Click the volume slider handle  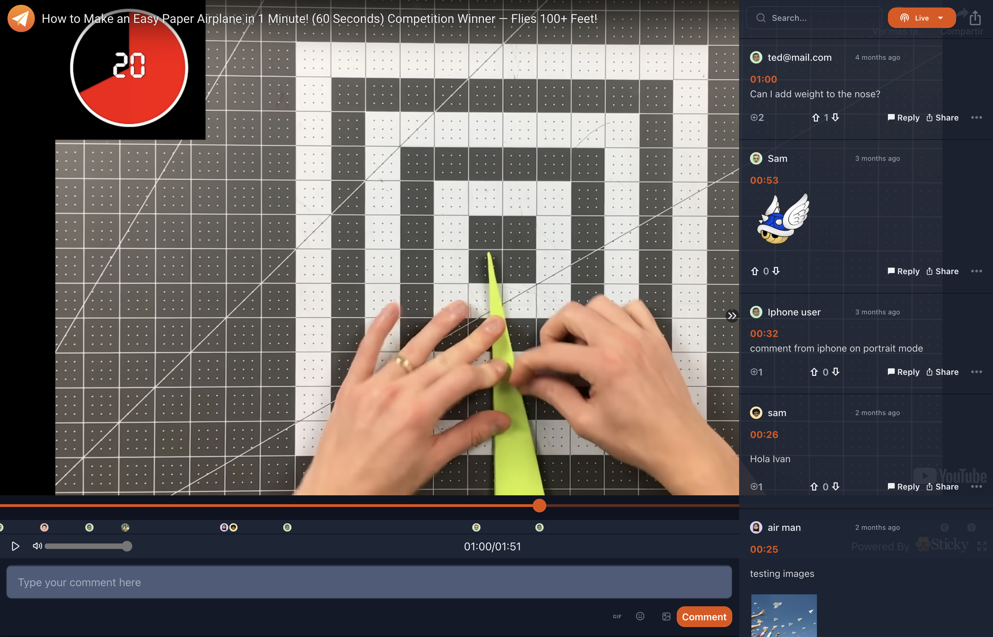point(127,546)
